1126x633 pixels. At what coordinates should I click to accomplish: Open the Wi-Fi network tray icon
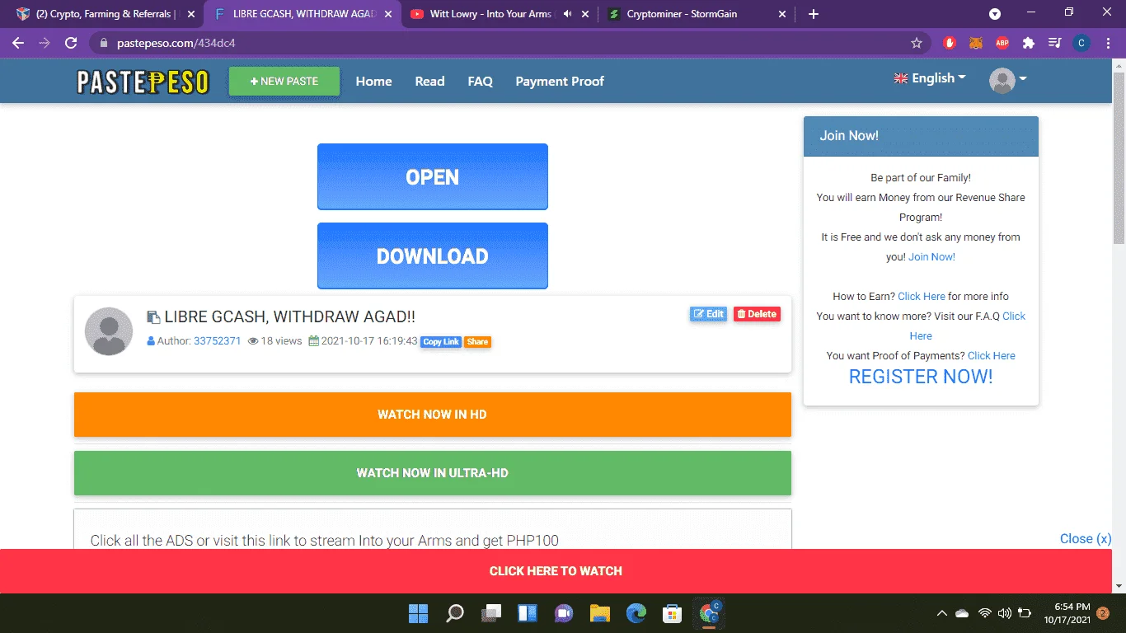click(x=984, y=613)
